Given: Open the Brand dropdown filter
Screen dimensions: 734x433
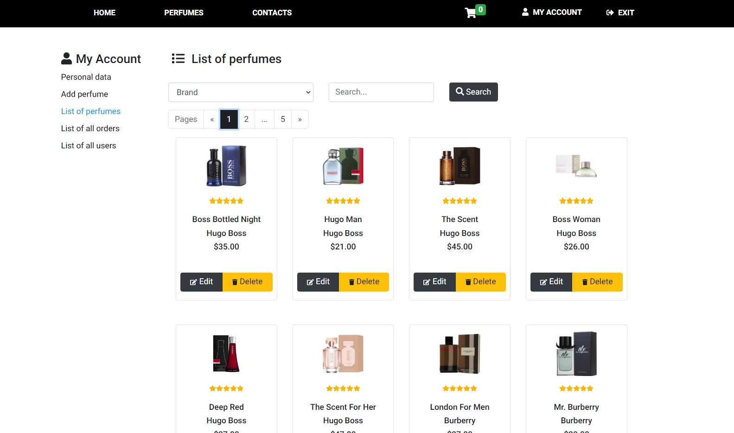Looking at the screenshot, I should (241, 92).
